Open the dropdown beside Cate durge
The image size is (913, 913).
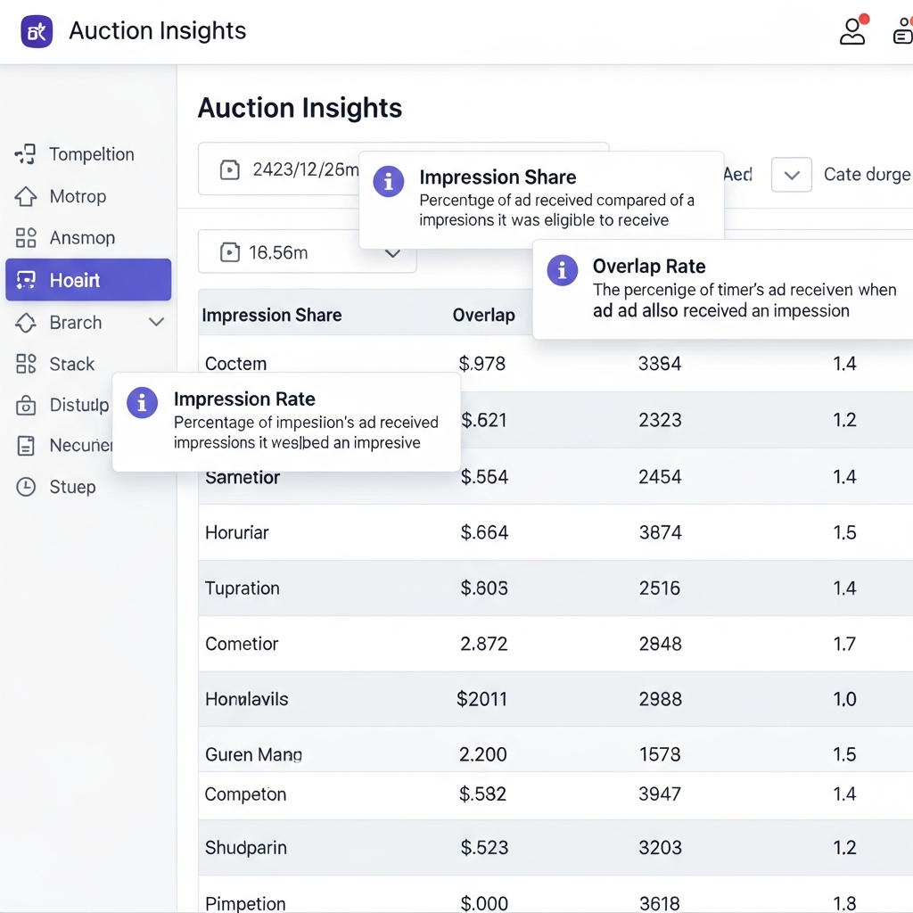[x=791, y=175]
